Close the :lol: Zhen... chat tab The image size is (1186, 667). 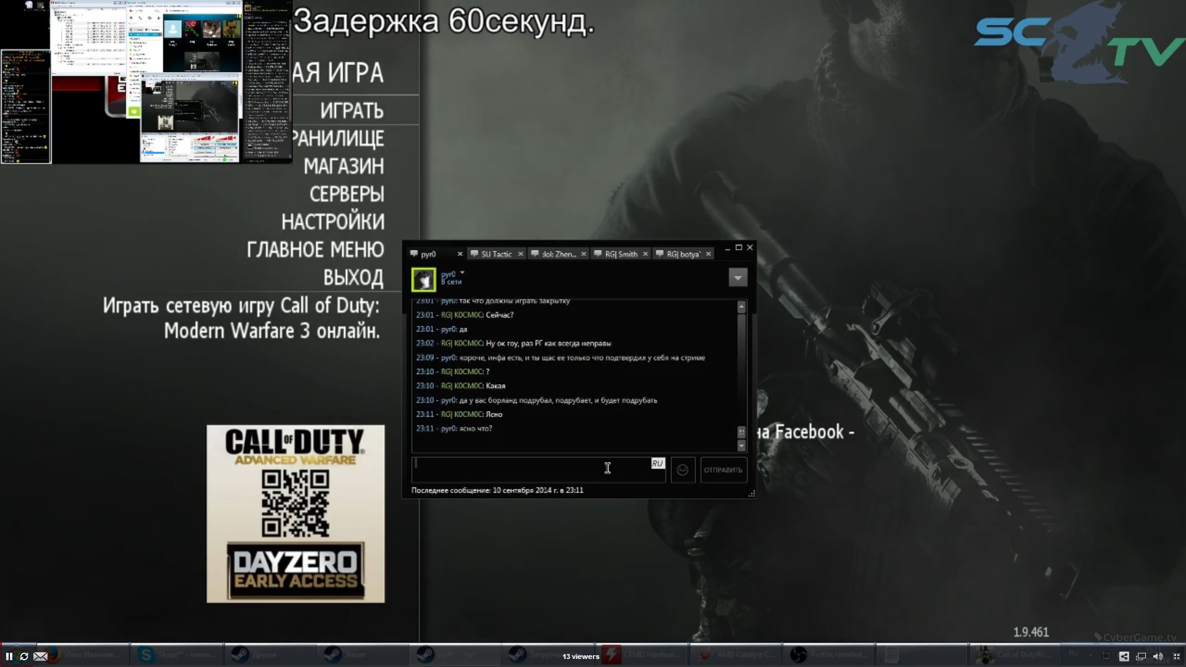583,254
